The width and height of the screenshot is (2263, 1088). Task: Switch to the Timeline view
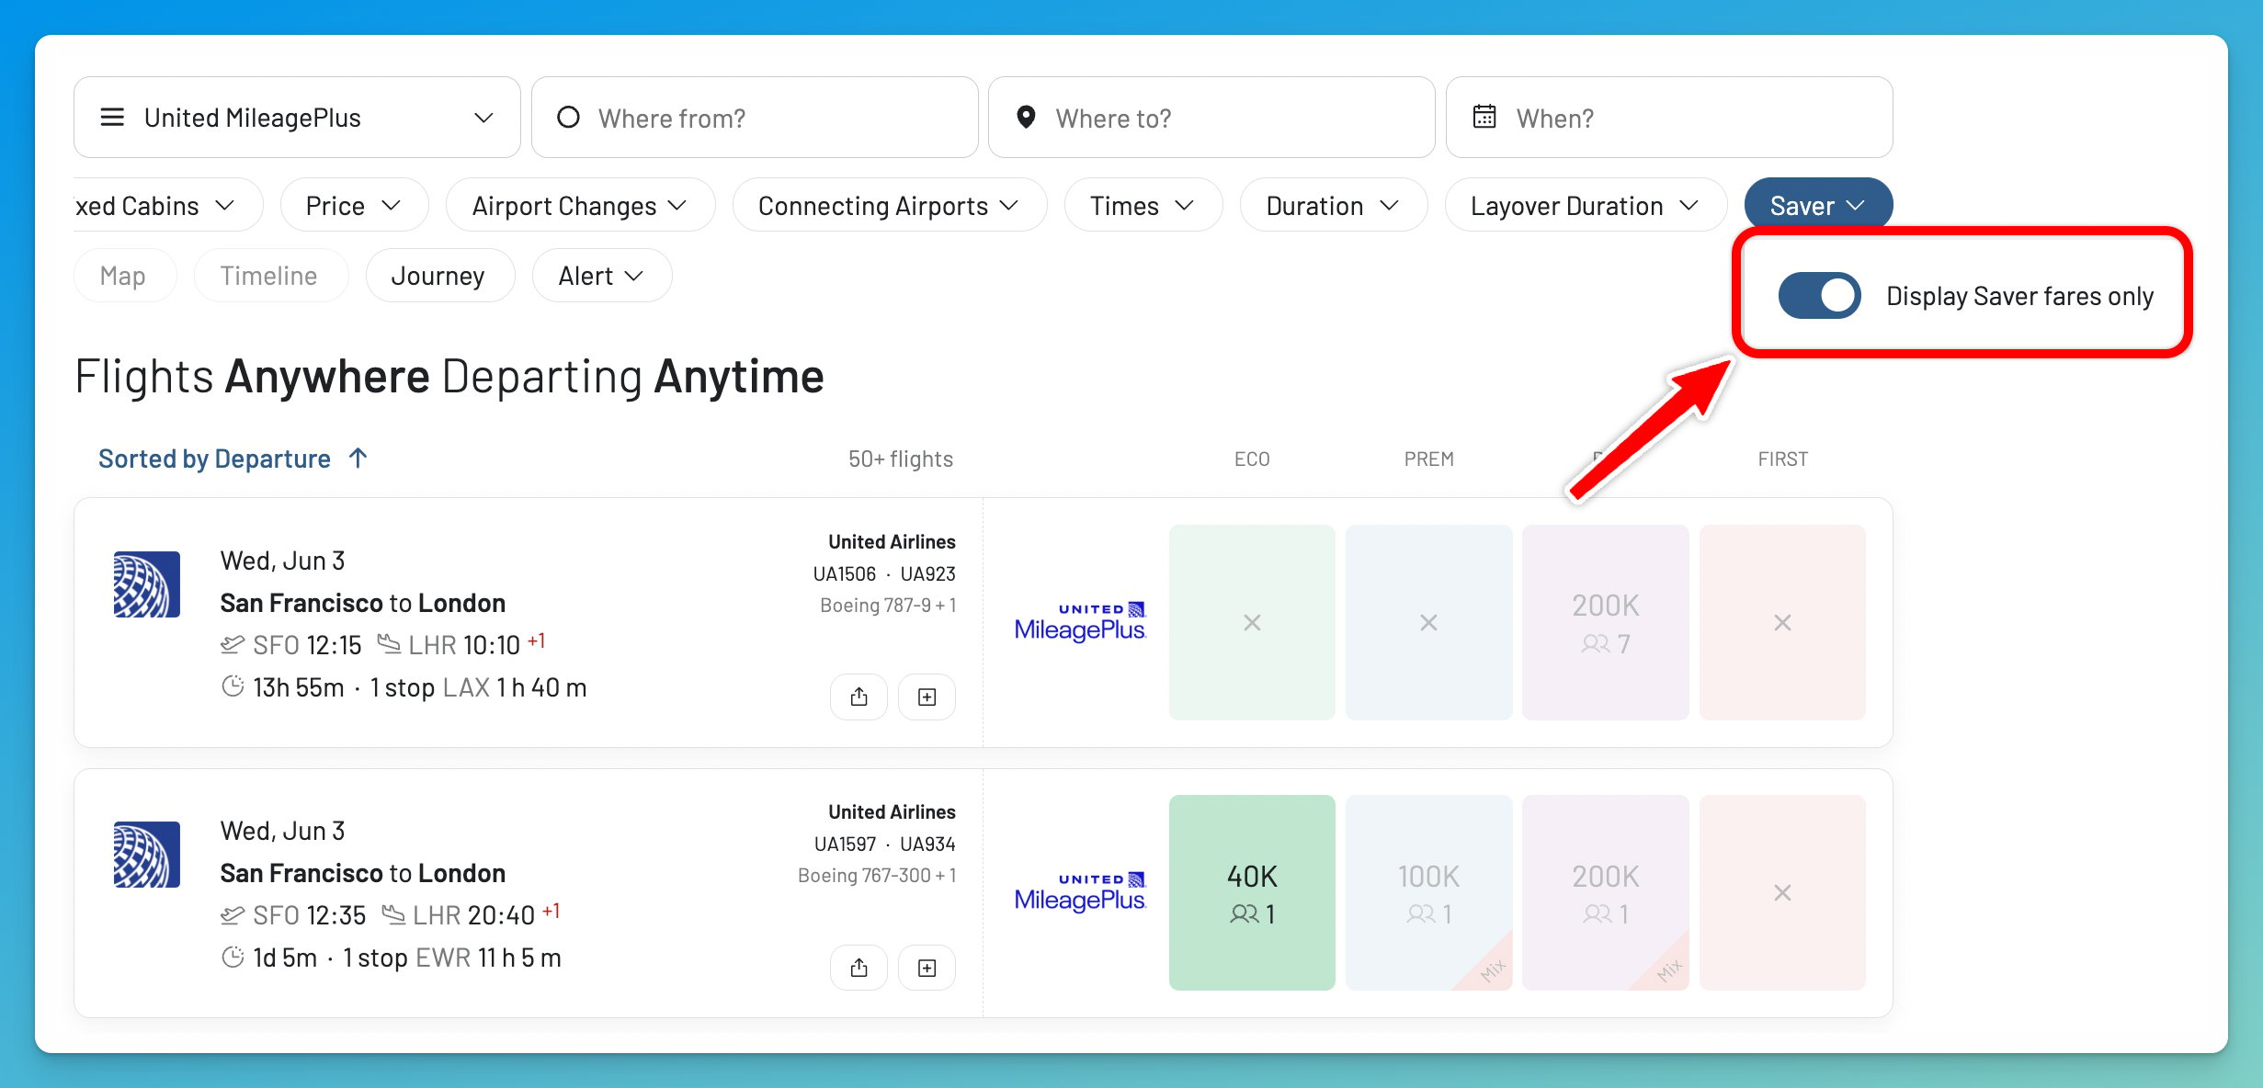point(269,276)
